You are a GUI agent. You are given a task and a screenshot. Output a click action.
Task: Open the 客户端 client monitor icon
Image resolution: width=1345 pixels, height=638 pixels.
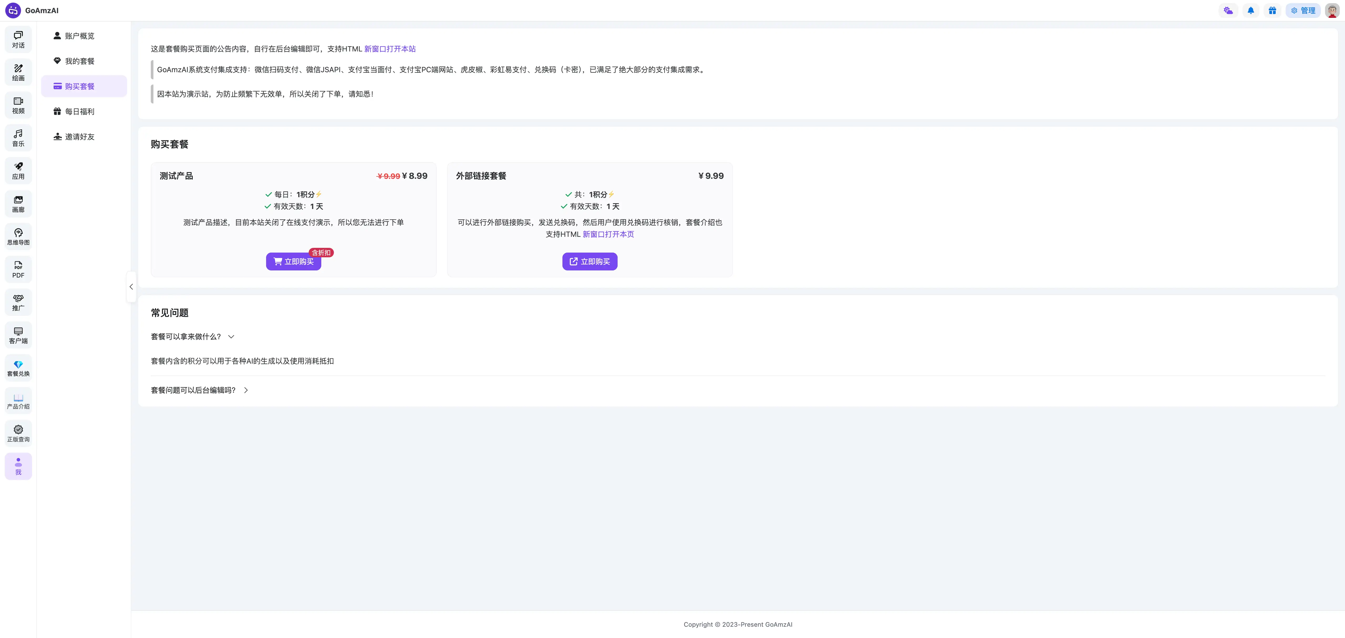click(18, 336)
